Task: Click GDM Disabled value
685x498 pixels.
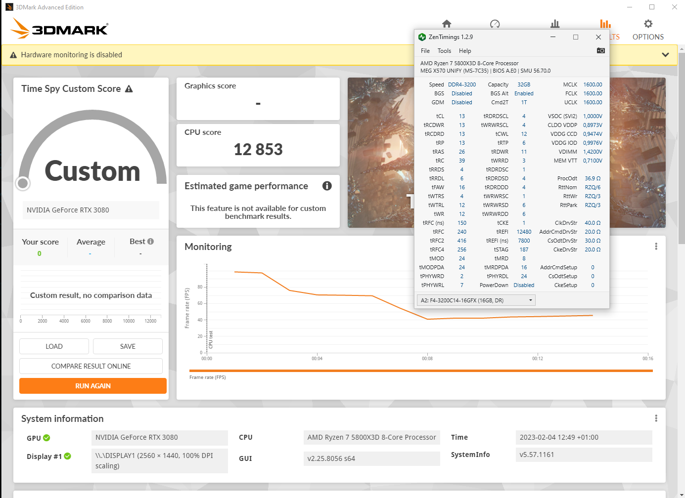Action: point(462,102)
